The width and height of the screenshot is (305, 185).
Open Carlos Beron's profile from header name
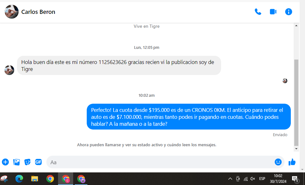coord(38,12)
